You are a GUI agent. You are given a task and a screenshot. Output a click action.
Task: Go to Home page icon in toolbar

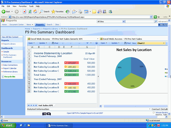tap(35, 12)
